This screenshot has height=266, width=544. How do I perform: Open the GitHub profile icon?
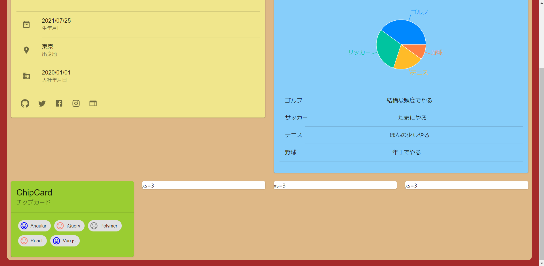pos(25,103)
